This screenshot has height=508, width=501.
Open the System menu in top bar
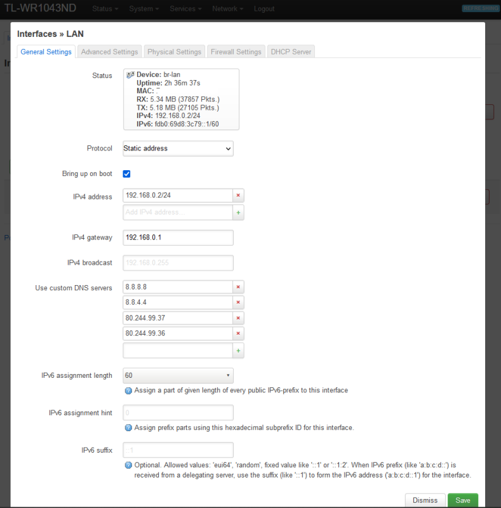[x=144, y=9]
